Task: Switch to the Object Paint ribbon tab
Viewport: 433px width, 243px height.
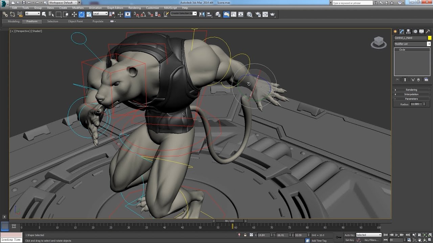Action: click(75, 21)
